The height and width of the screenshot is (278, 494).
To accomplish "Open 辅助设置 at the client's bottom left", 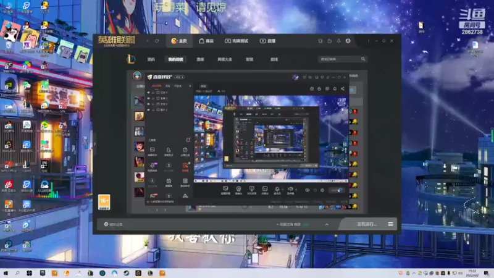I will pyautogui.click(x=114, y=224).
